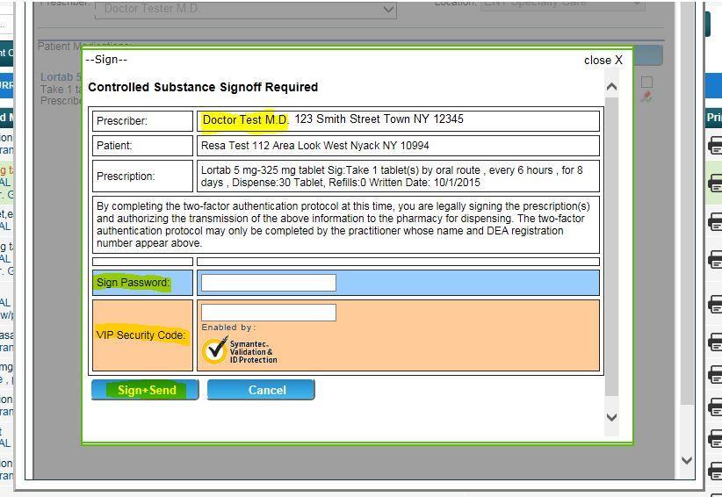Cancel the controlled substance signoff
The width and height of the screenshot is (722, 497).
pos(261,390)
